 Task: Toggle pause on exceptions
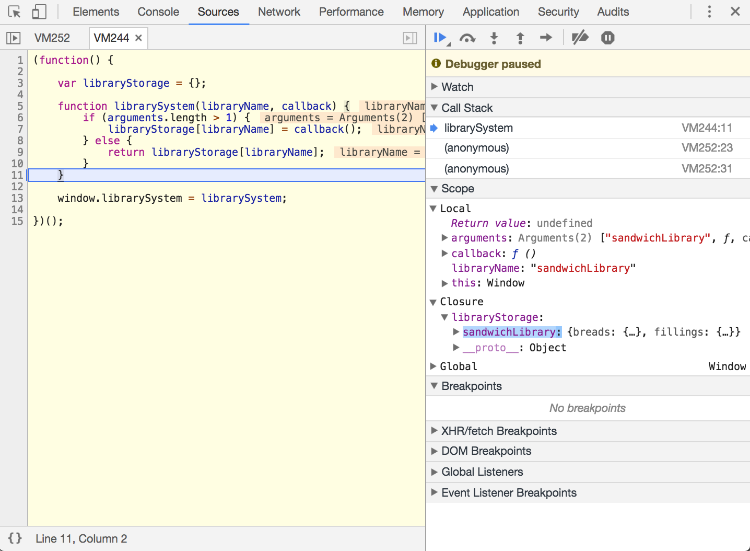tap(608, 38)
